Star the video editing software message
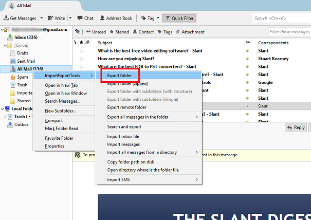The image size is (311, 220). pyautogui.click(x=81, y=51)
